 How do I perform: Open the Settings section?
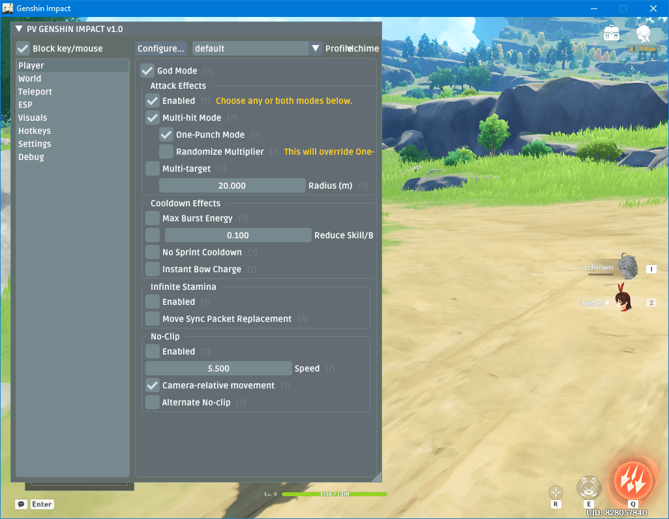(72, 144)
